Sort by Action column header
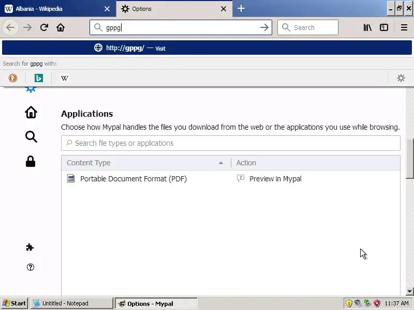Image resolution: width=414 pixels, height=310 pixels. (316, 163)
